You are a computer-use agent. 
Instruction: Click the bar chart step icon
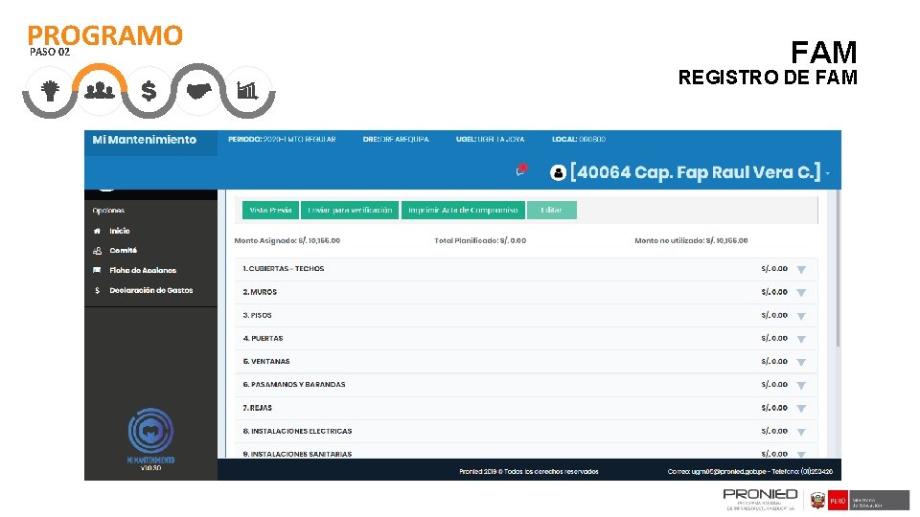(x=247, y=90)
